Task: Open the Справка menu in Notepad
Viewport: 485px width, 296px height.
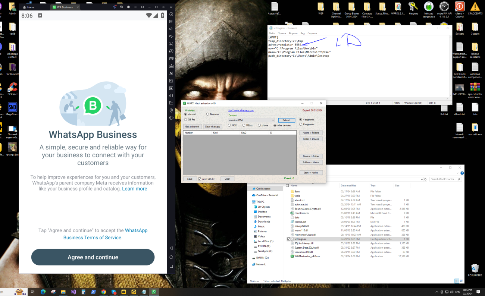Action: [x=312, y=33]
